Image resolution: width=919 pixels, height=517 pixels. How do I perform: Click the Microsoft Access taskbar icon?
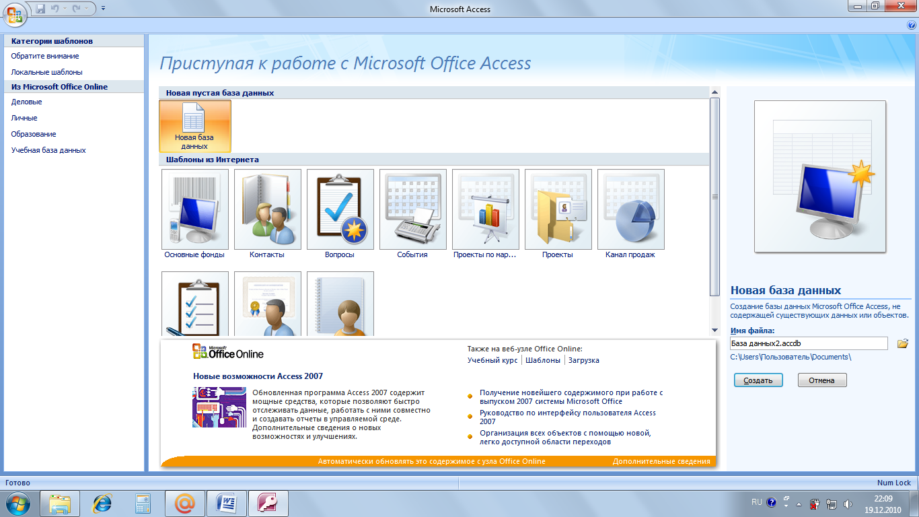268,504
